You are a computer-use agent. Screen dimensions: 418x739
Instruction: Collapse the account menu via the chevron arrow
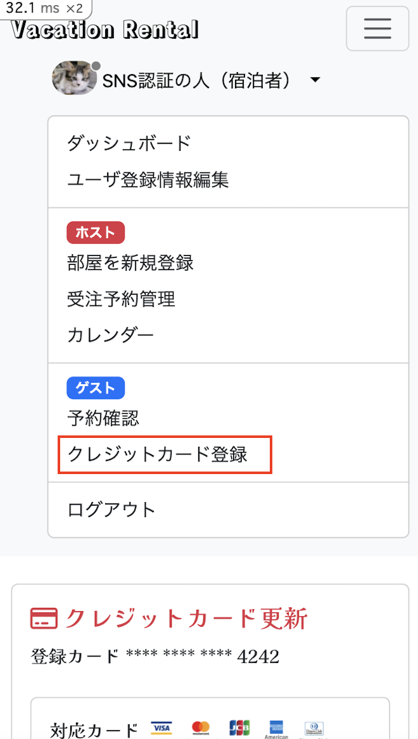[315, 80]
